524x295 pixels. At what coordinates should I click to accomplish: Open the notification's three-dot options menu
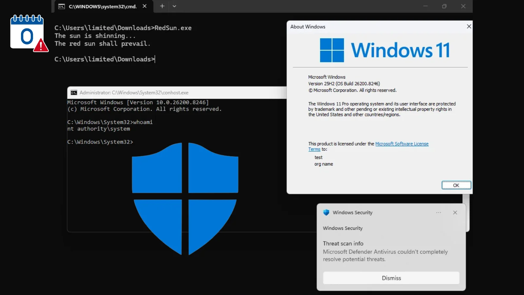coord(439,212)
